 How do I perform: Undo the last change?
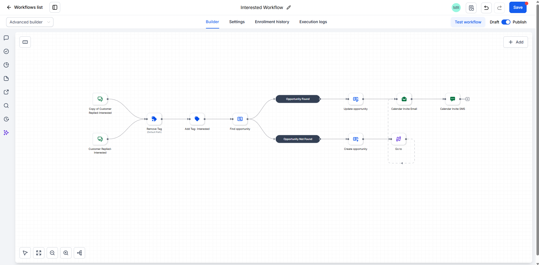point(486,8)
